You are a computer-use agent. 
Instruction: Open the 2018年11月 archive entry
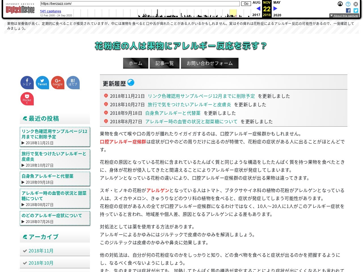click(x=41, y=251)
